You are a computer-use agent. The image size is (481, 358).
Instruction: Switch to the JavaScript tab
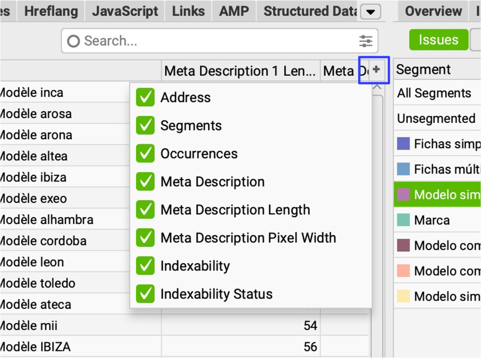(125, 11)
